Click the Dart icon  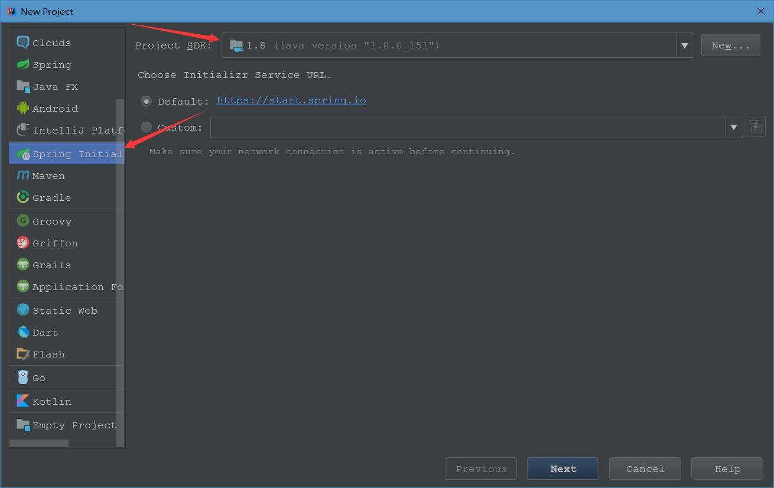[23, 332]
